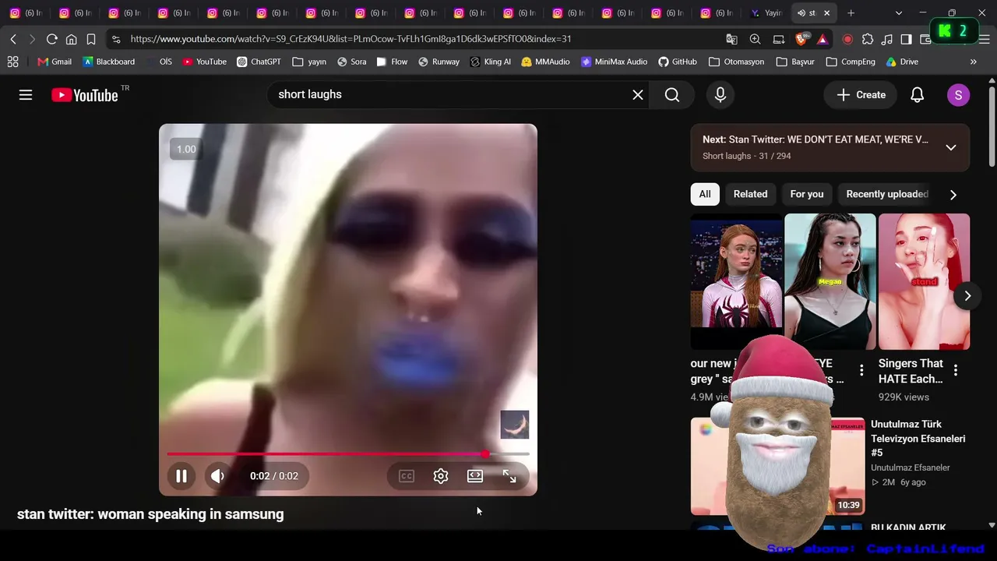Open Brave Shields lion icon
Screen dimensions: 997x561
(x=801, y=39)
